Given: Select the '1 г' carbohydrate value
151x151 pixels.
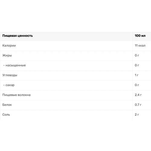Looking at the screenshot, I should coord(137,75).
